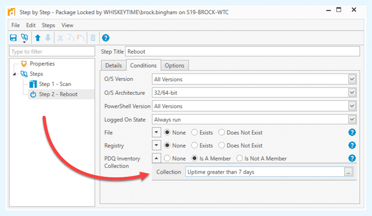Click the Cut scissors icon
372x216 pixels.
60,38
